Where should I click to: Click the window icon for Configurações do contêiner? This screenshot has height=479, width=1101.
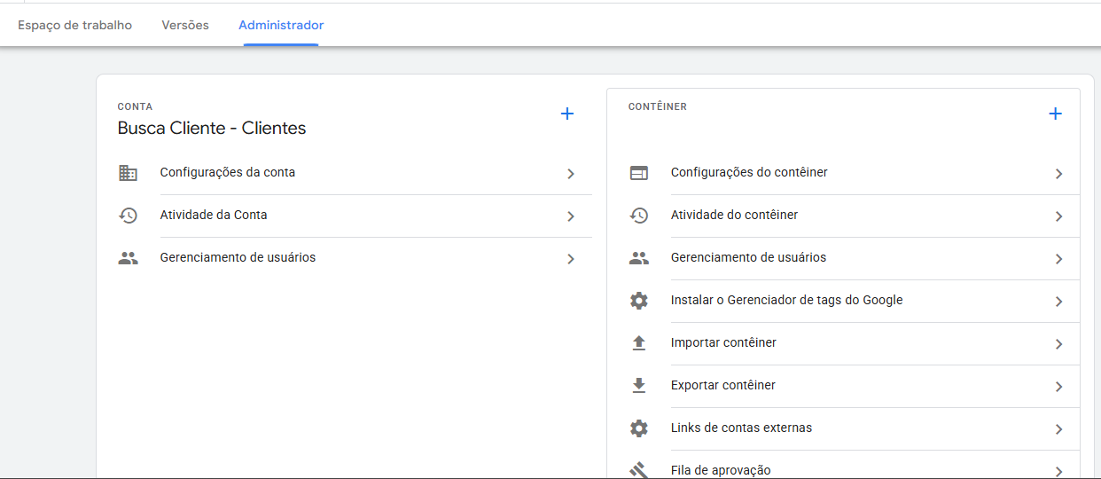(639, 173)
